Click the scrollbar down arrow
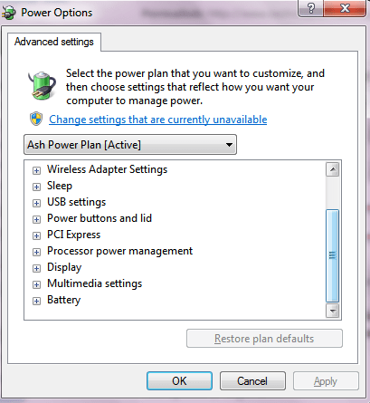 click(333, 311)
